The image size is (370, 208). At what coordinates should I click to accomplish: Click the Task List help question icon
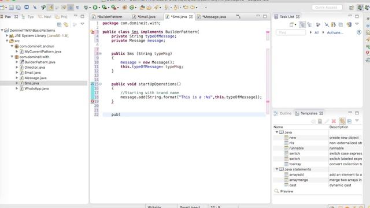(x=359, y=32)
